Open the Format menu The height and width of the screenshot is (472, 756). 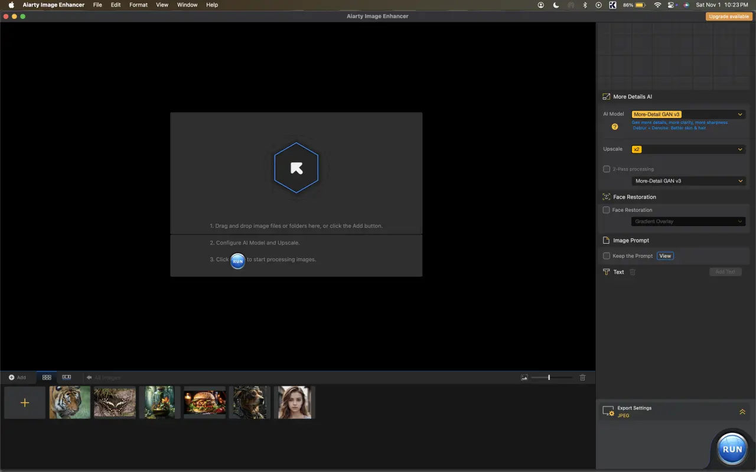(x=138, y=5)
